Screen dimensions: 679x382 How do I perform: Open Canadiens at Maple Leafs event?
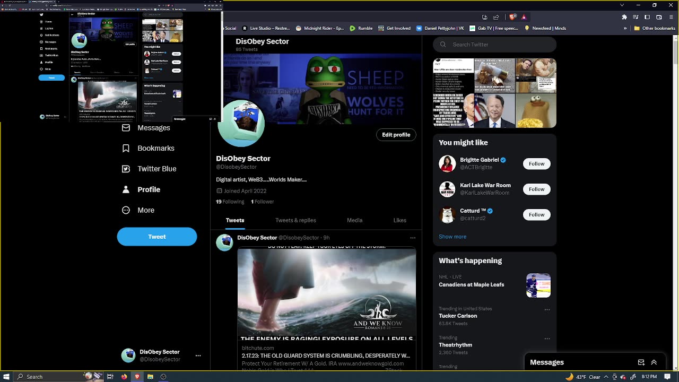(x=494, y=285)
